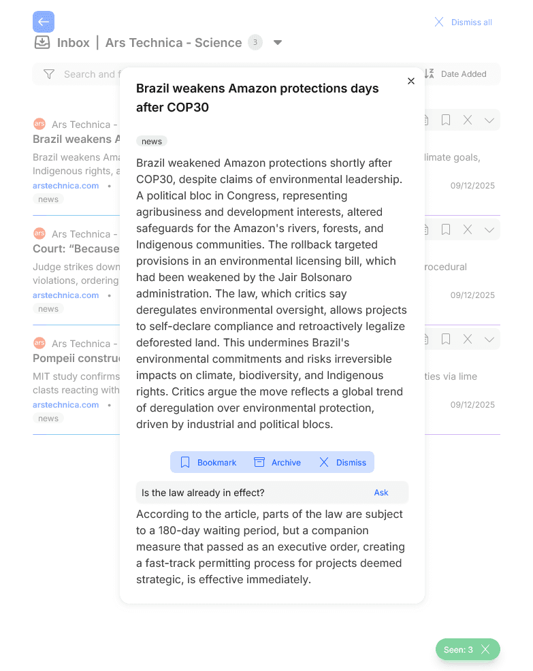Bookmark the Pompeii article in the list

tap(446, 339)
